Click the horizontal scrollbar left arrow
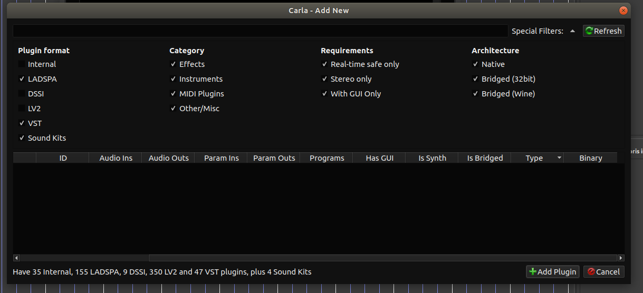The image size is (643, 293). [16, 258]
